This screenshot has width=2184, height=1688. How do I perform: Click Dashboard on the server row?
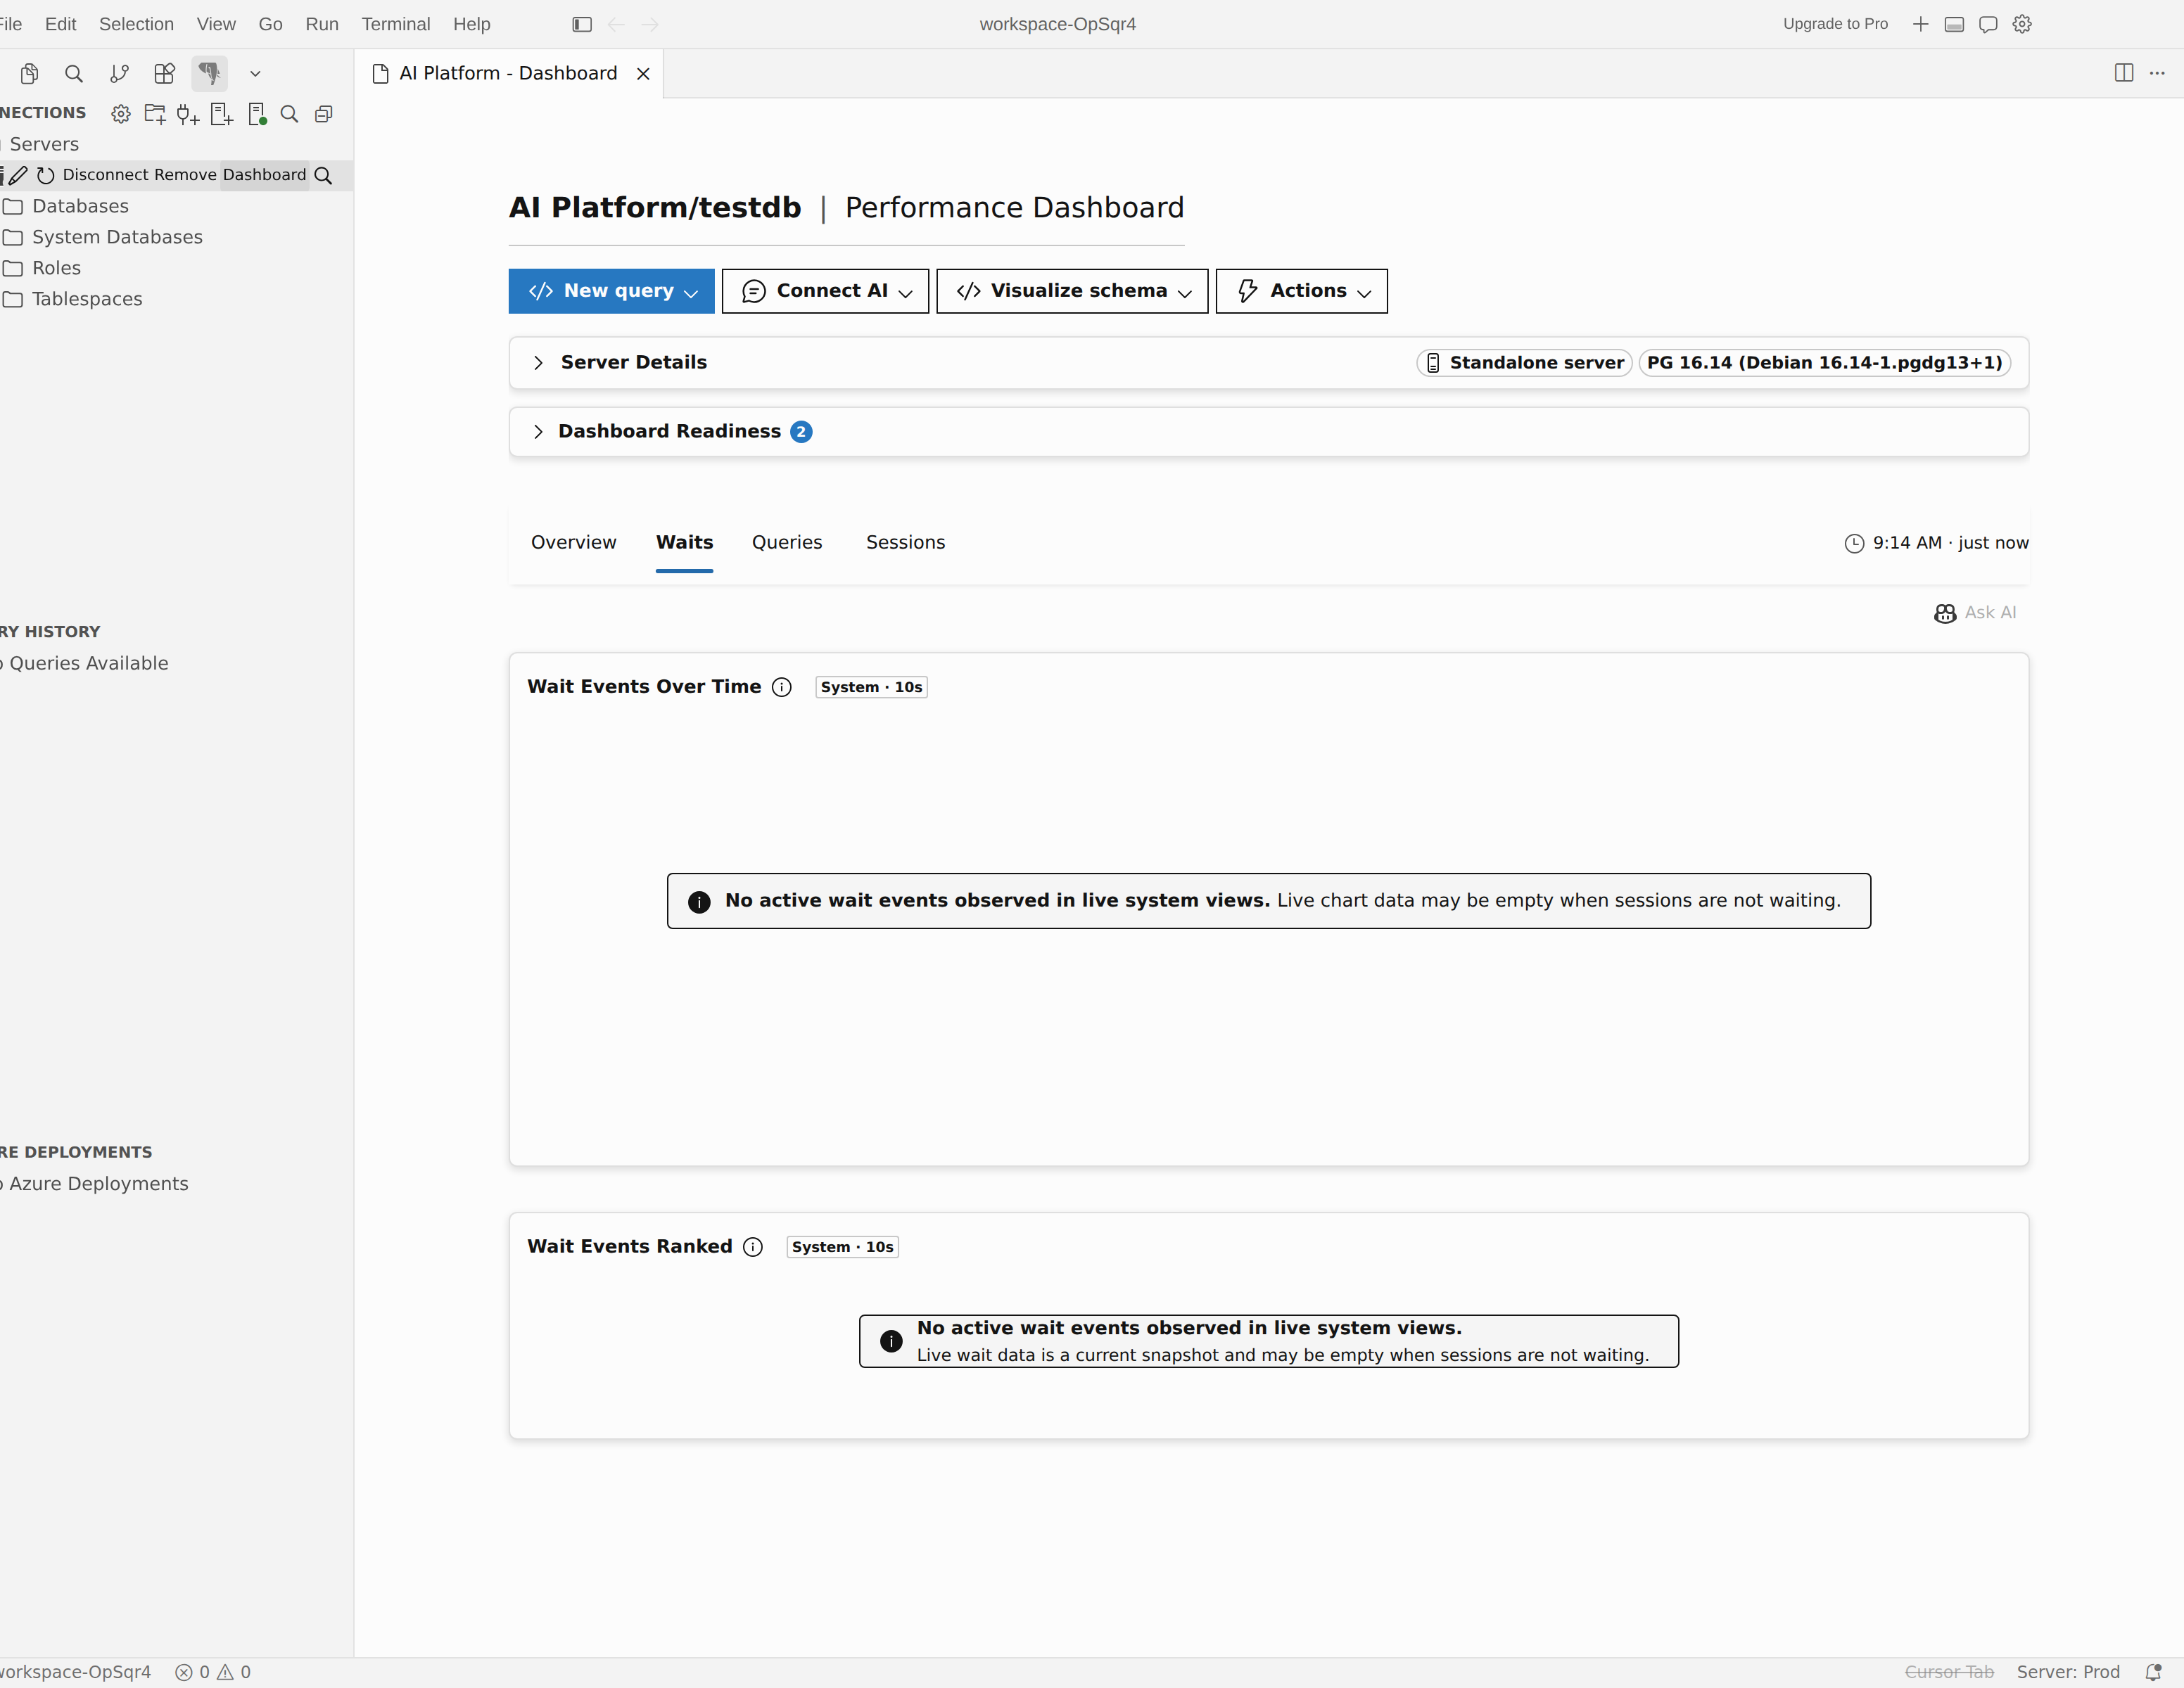coord(264,175)
